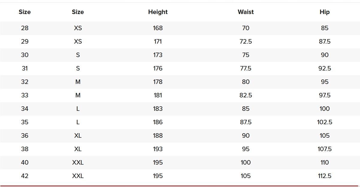Click the Waist column header

pos(246,12)
